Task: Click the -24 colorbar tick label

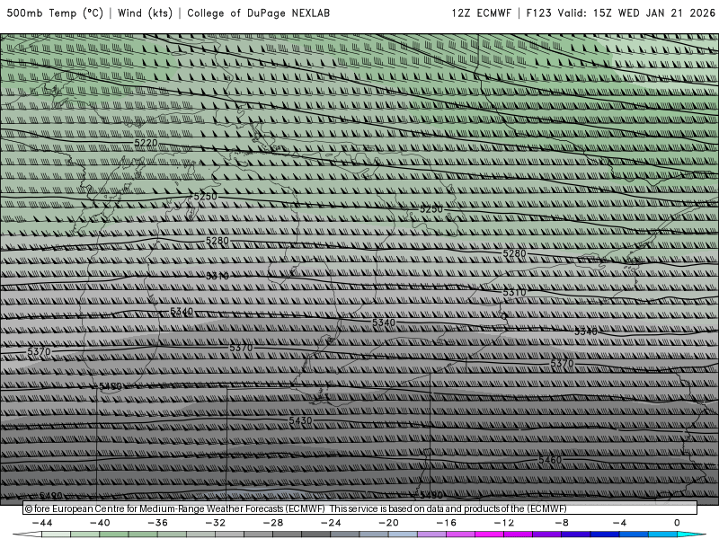Action: (331, 523)
